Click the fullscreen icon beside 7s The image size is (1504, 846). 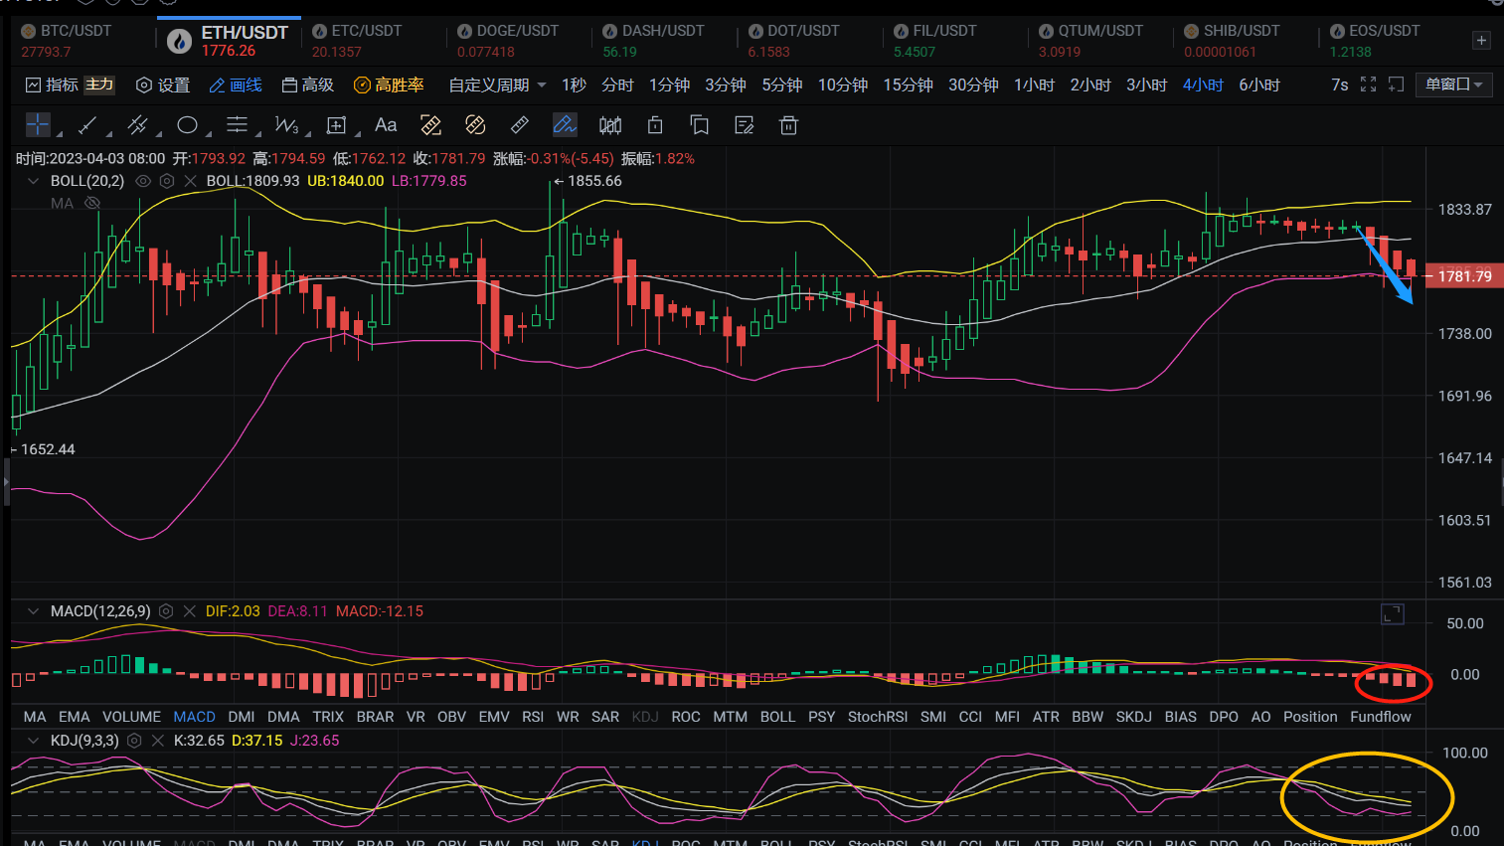(x=1368, y=85)
